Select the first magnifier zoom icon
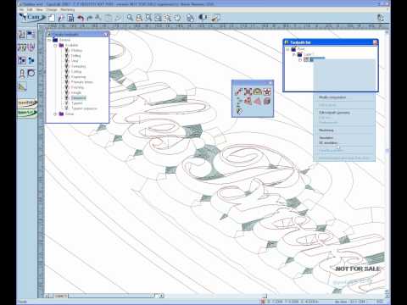 tap(130, 18)
